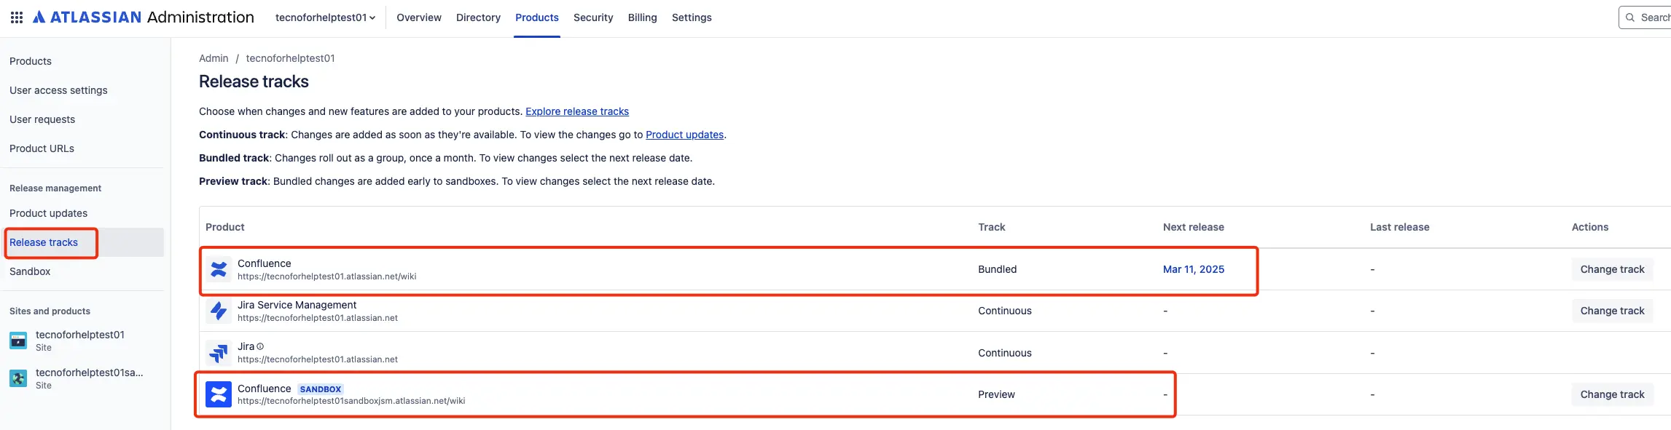This screenshot has width=1671, height=430.
Task: Click the Admin breadcrumb
Action: [214, 58]
